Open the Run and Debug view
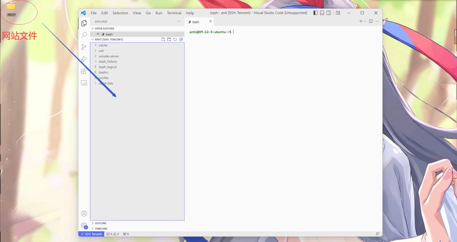457x242 pixels. click(x=84, y=59)
